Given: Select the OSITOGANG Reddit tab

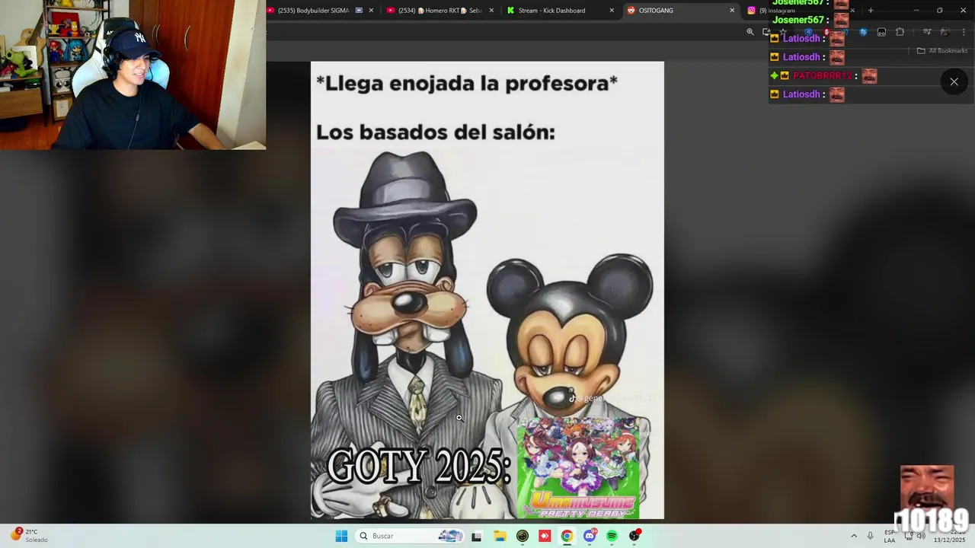Looking at the screenshot, I should tap(679, 11).
